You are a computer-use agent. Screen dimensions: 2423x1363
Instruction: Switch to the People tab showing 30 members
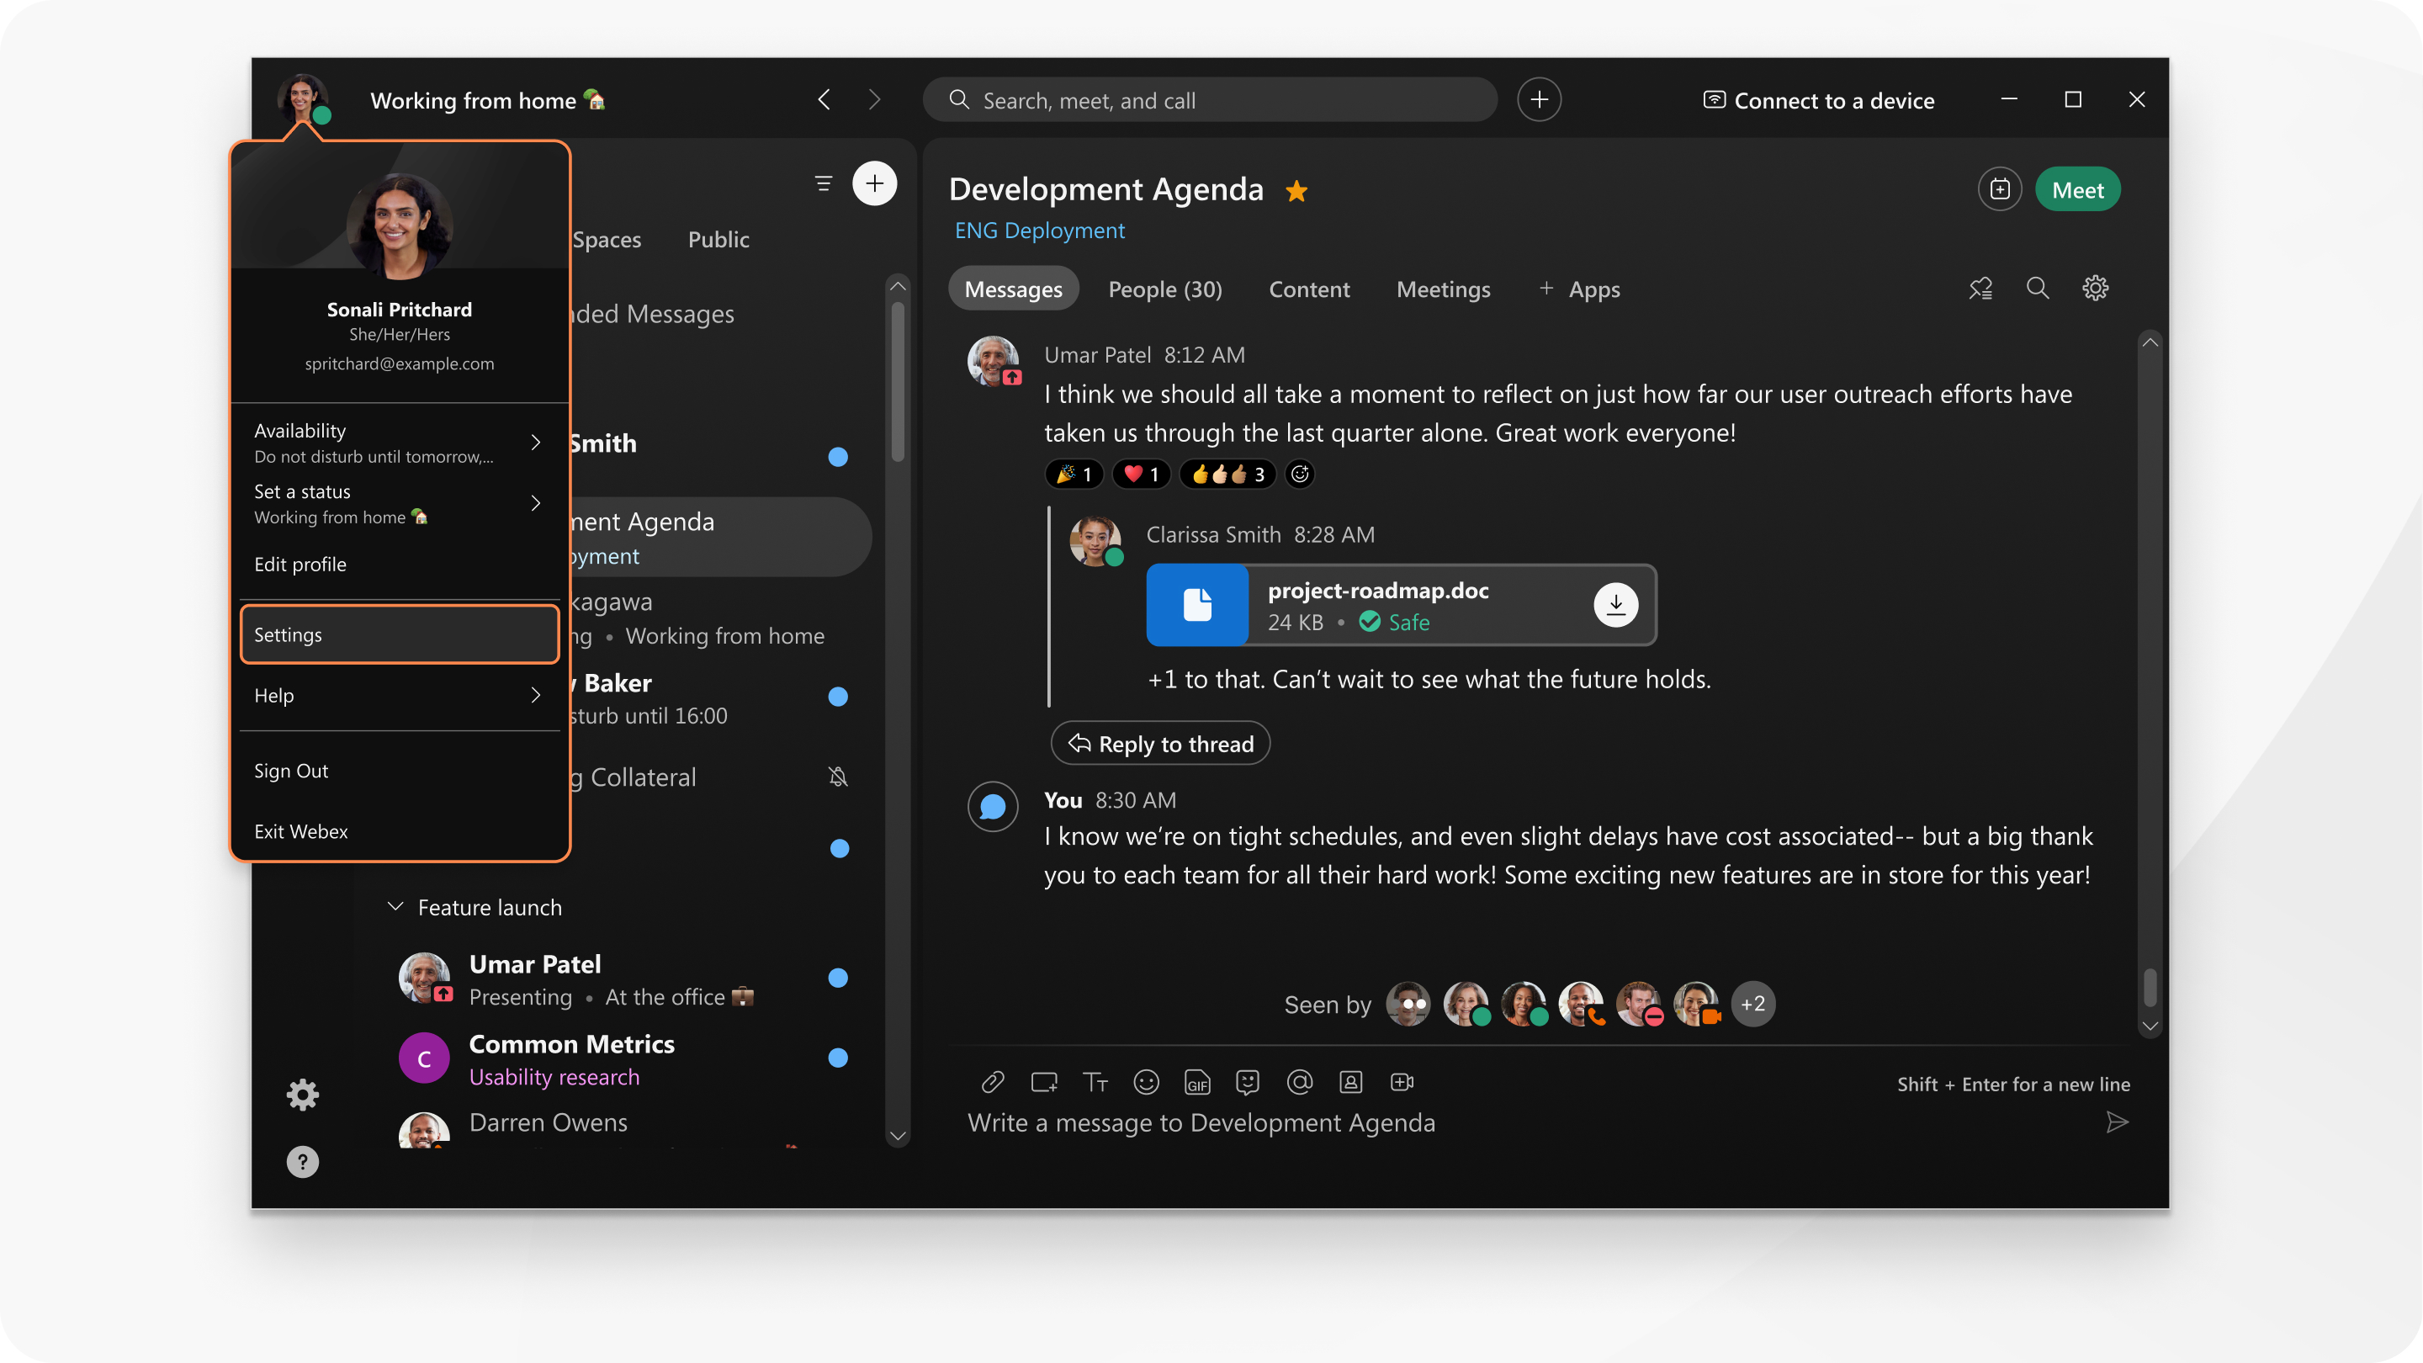[x=1165, y=288]
